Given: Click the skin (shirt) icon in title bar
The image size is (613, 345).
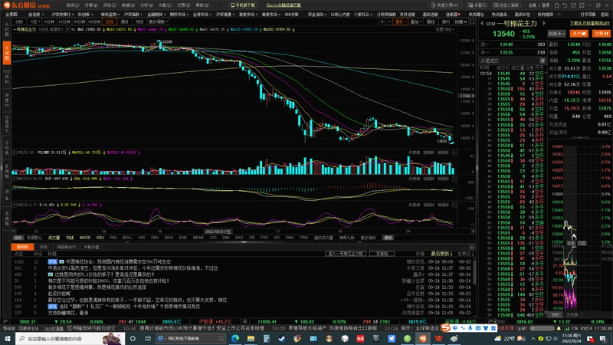Looking at the screenshot, I should click(573, 5).
